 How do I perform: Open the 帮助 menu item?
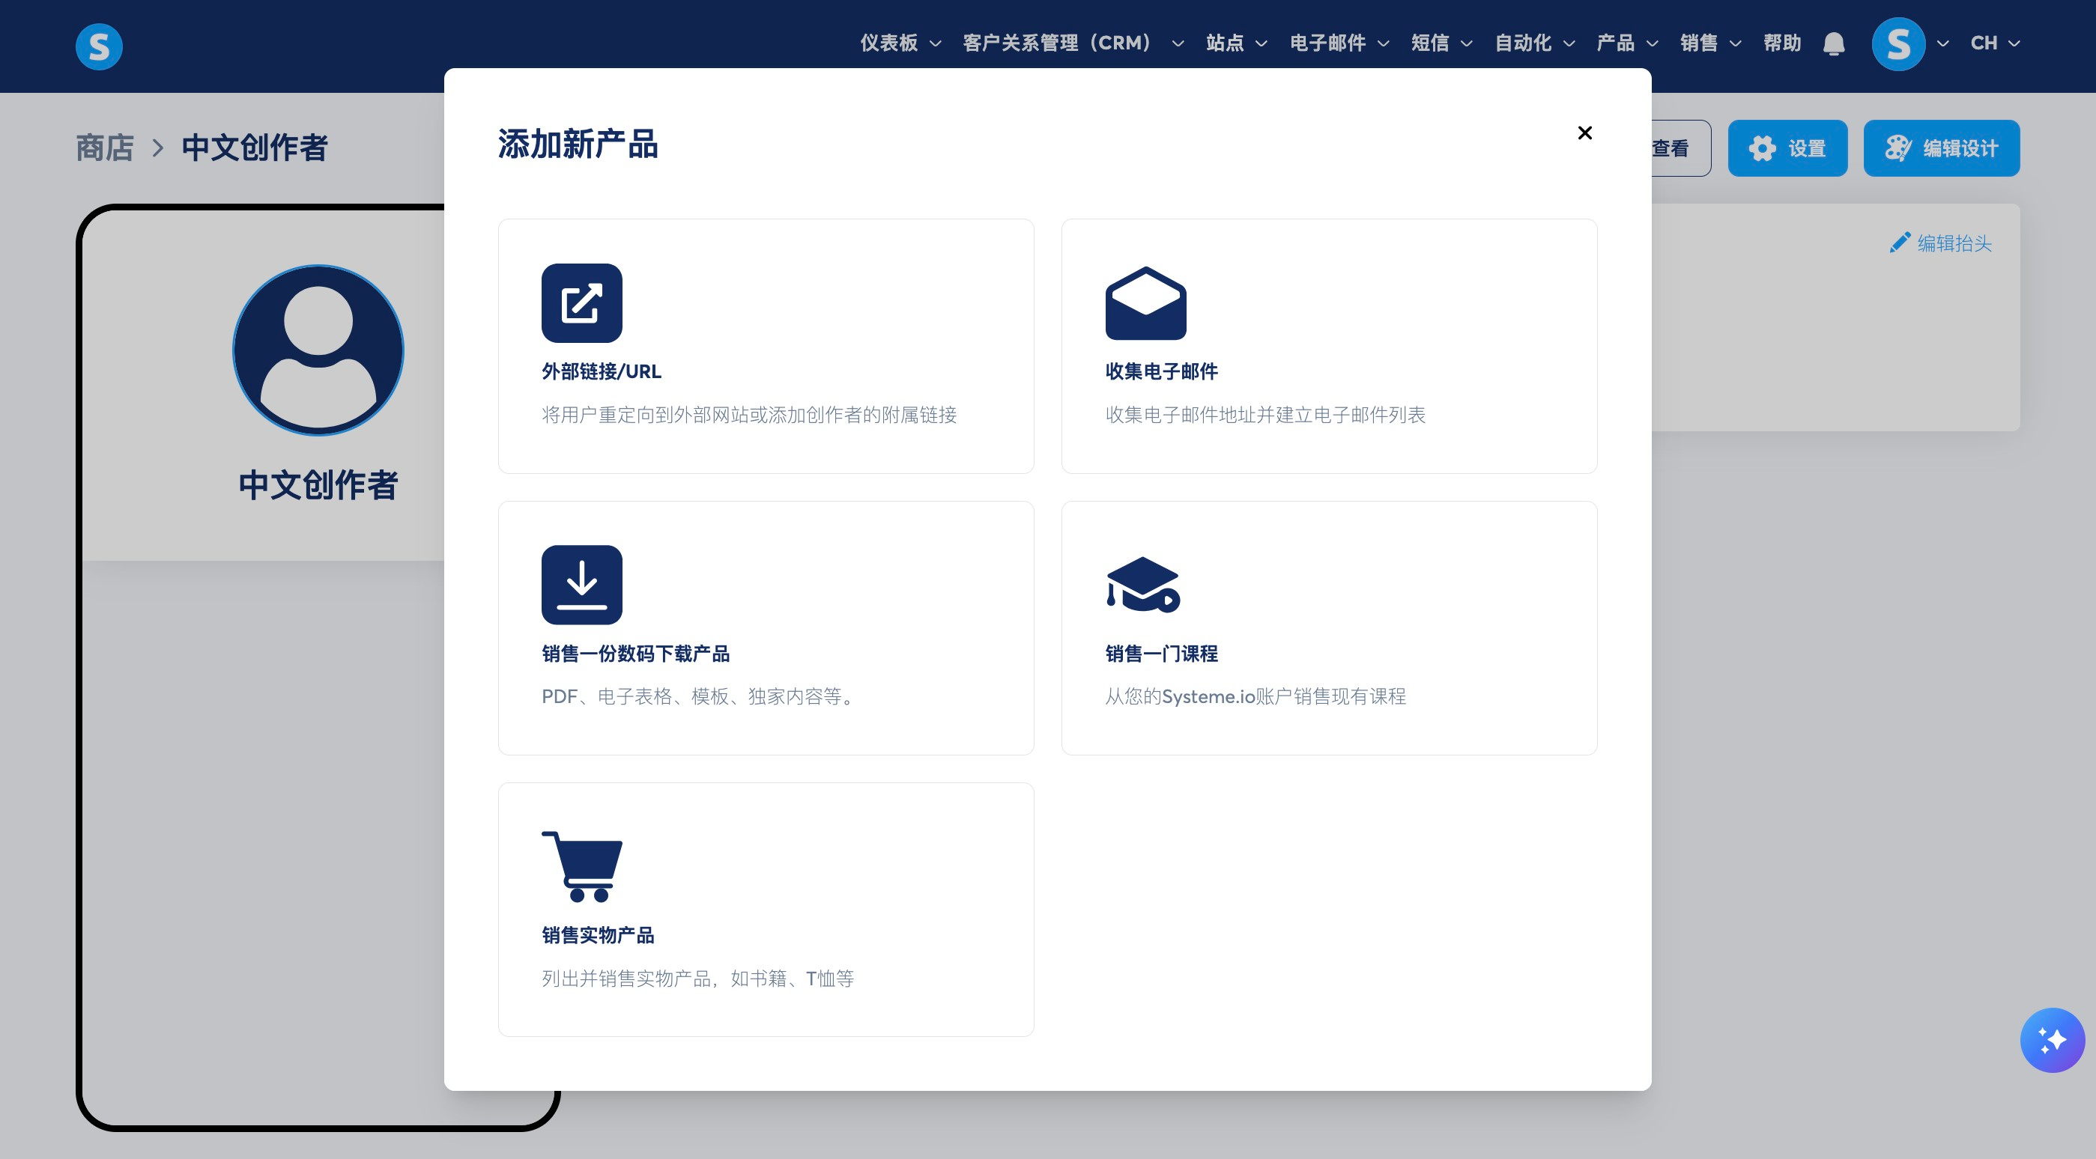tap(1782, 43)
